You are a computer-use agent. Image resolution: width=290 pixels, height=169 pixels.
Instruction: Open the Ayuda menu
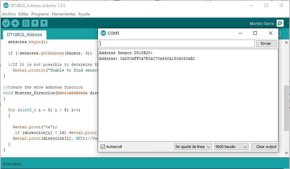tap(84, 14)
